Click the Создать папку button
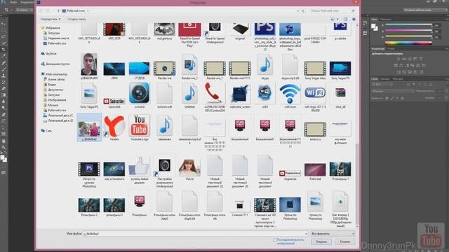Viewport: 449px width, 252px height. click(76, 19)
